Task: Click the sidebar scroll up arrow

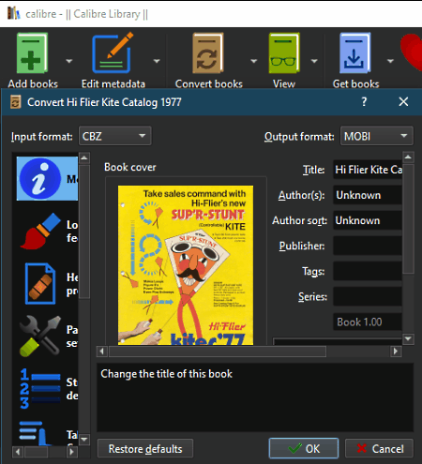Action: pos(84,157)
